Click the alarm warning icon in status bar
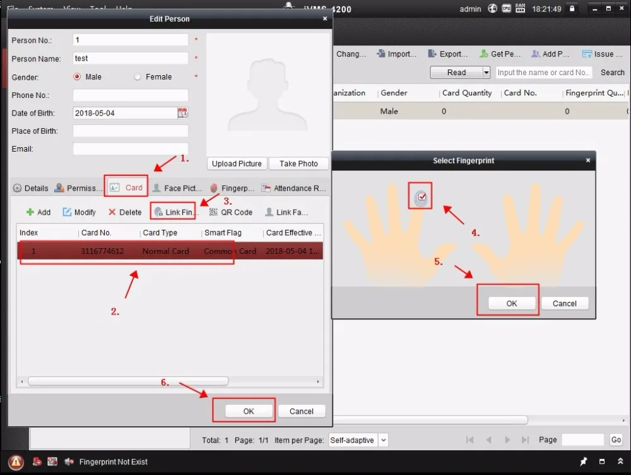 pyautogui.click(x=16, y=462)
